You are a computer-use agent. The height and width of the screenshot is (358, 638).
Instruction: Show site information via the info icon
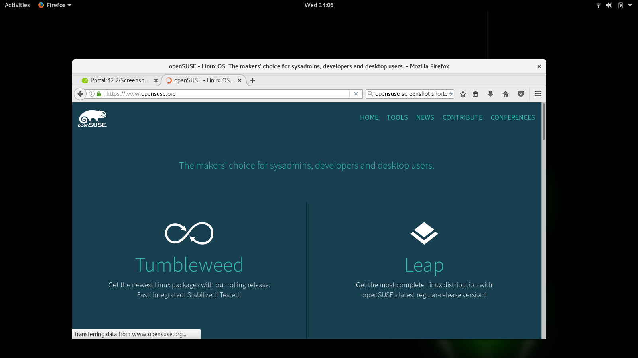coord(92,94)
